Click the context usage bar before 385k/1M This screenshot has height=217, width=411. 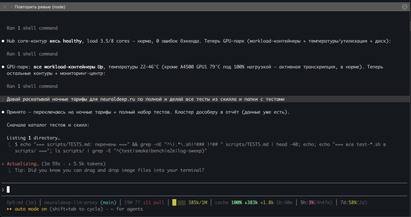click(x=179, y=202)
